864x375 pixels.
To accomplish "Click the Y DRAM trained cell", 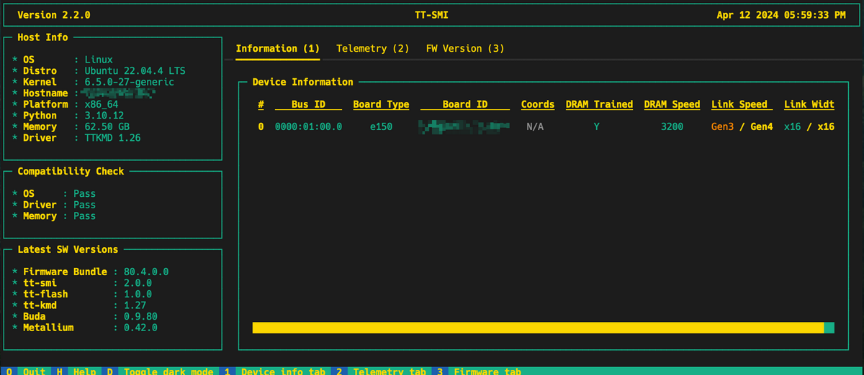I will (x=596, y=126).
